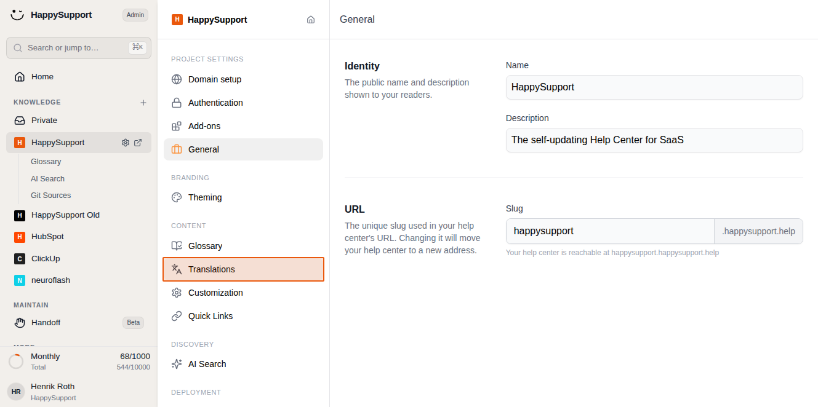This screenshot has width=818, height=407.
Task: Add new knowledge base with plus icon
Action: coord(143,103)
